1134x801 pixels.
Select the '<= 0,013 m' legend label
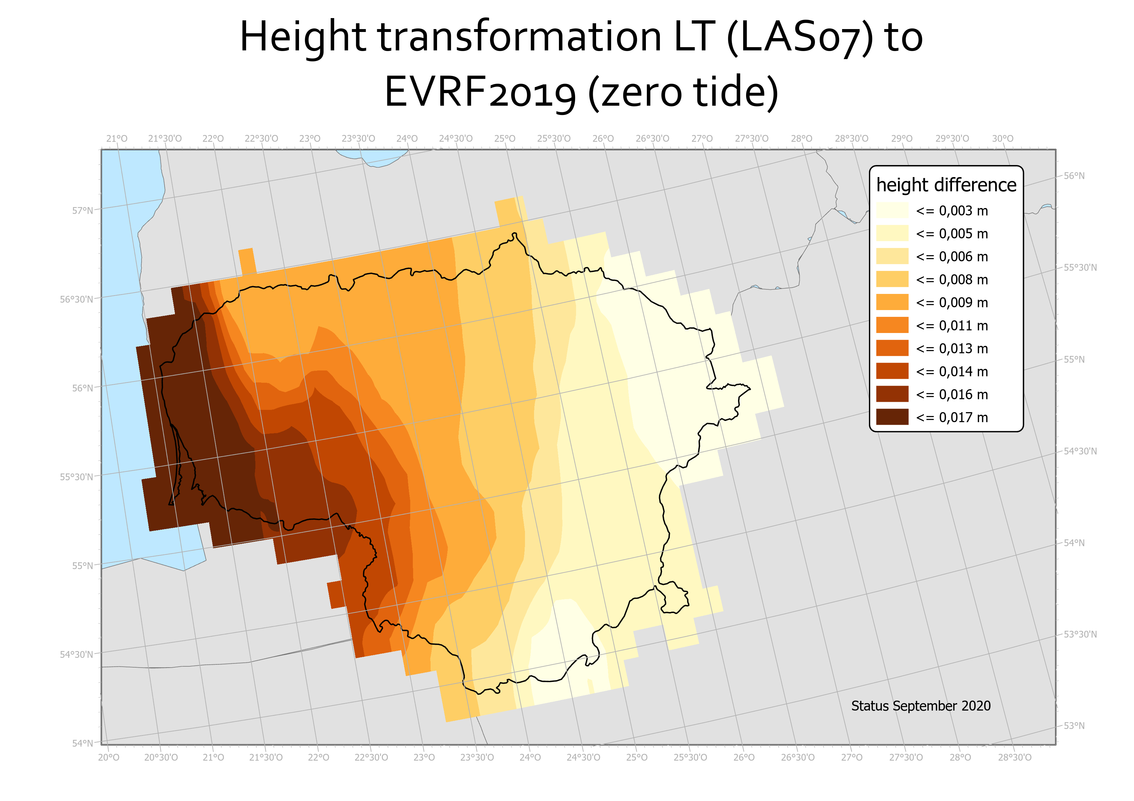coord(952,348)
